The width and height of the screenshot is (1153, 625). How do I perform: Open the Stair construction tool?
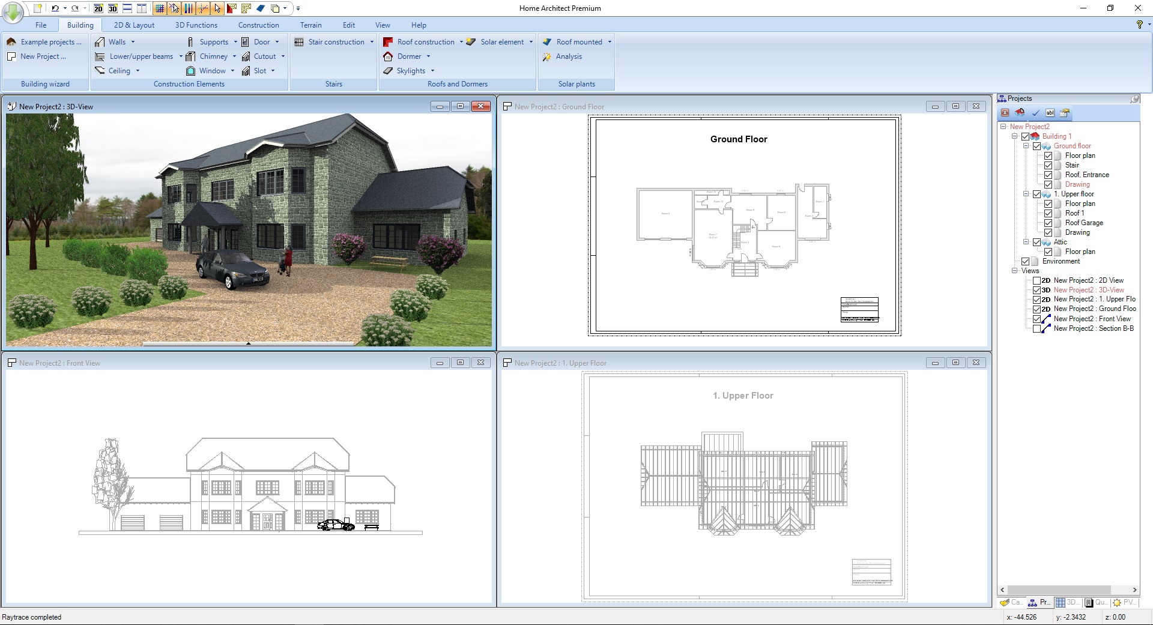click(x=333, y=41)
